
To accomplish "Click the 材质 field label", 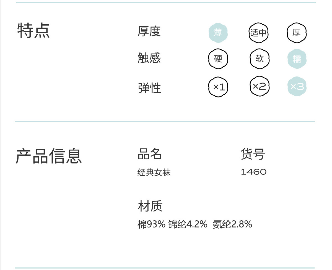I will (x=150, y=206).
